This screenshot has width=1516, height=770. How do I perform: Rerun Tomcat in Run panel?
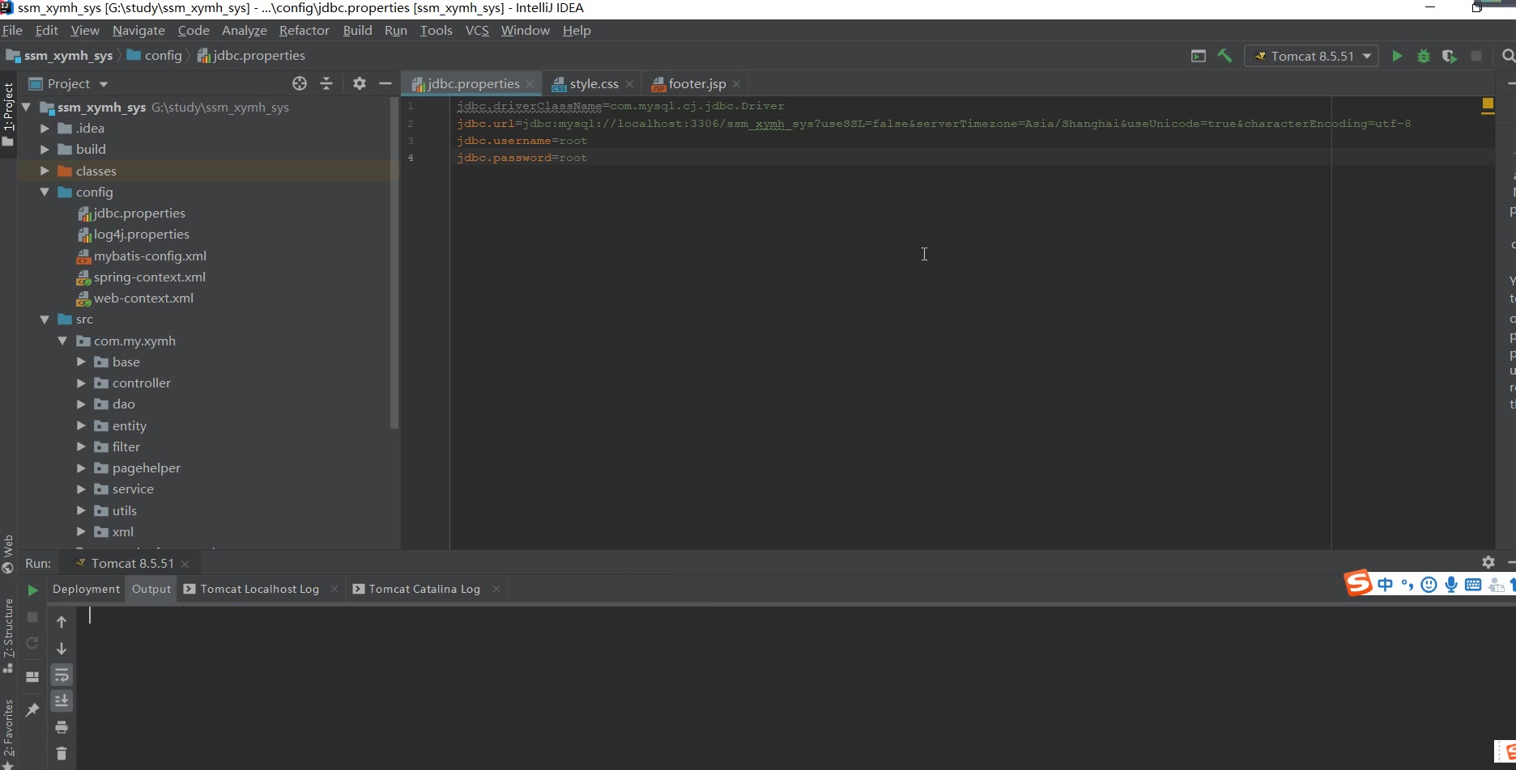32,590
